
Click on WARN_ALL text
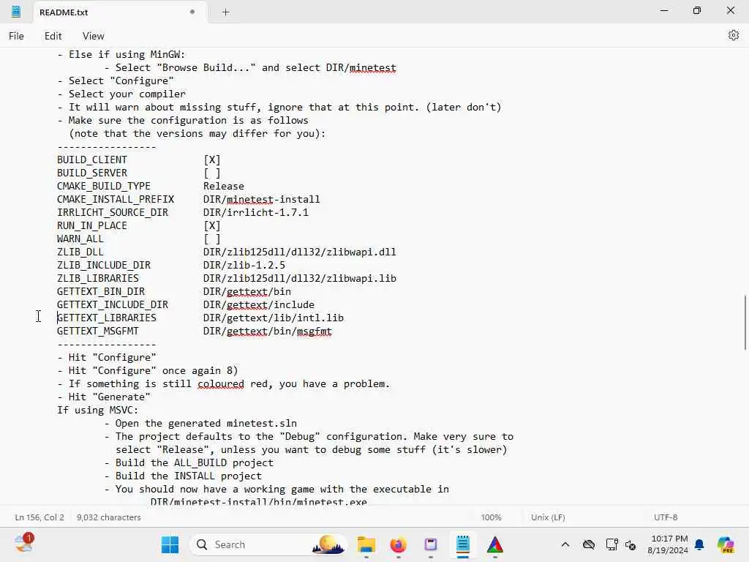click(80, 239)
